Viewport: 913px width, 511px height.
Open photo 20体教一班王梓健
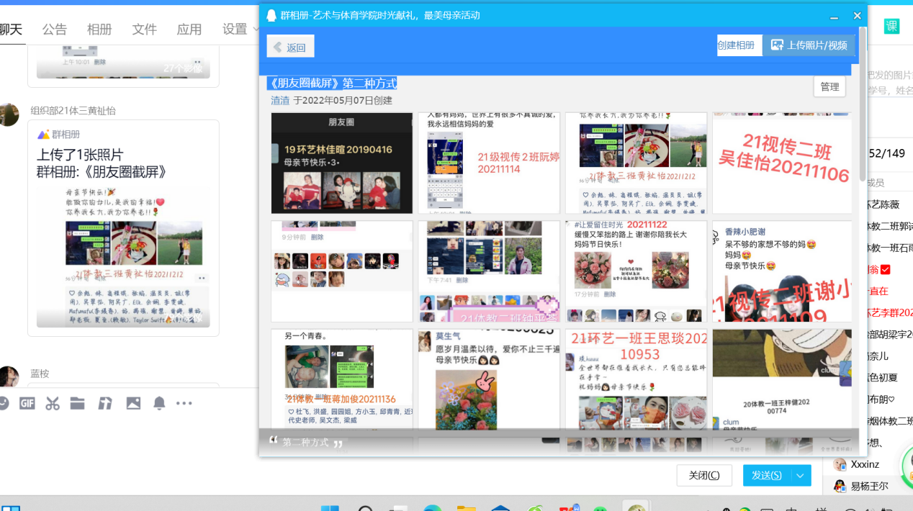[x=781, y=379]
